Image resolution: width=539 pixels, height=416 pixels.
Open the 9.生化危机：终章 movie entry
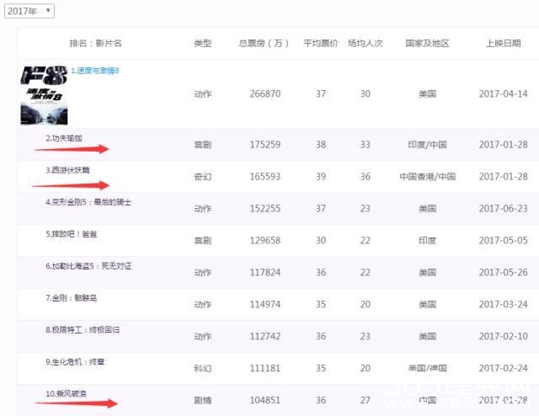click(x=76, y=362)
